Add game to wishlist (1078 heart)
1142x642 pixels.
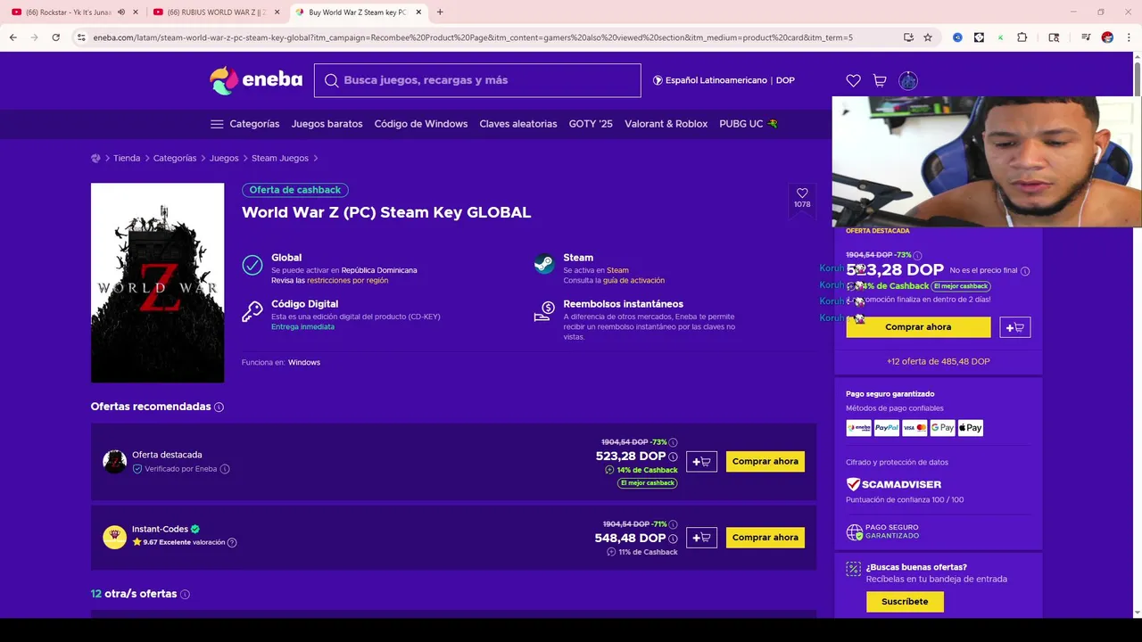click(x=802, y=198)
